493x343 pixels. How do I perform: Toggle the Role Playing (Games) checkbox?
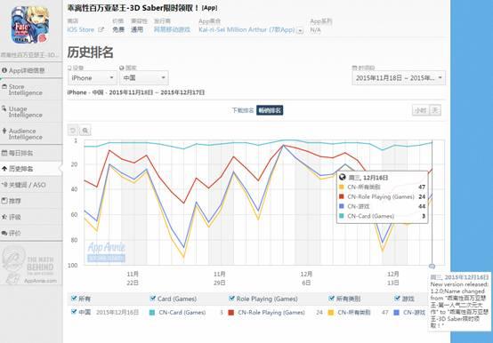click(x=231, y=298)
